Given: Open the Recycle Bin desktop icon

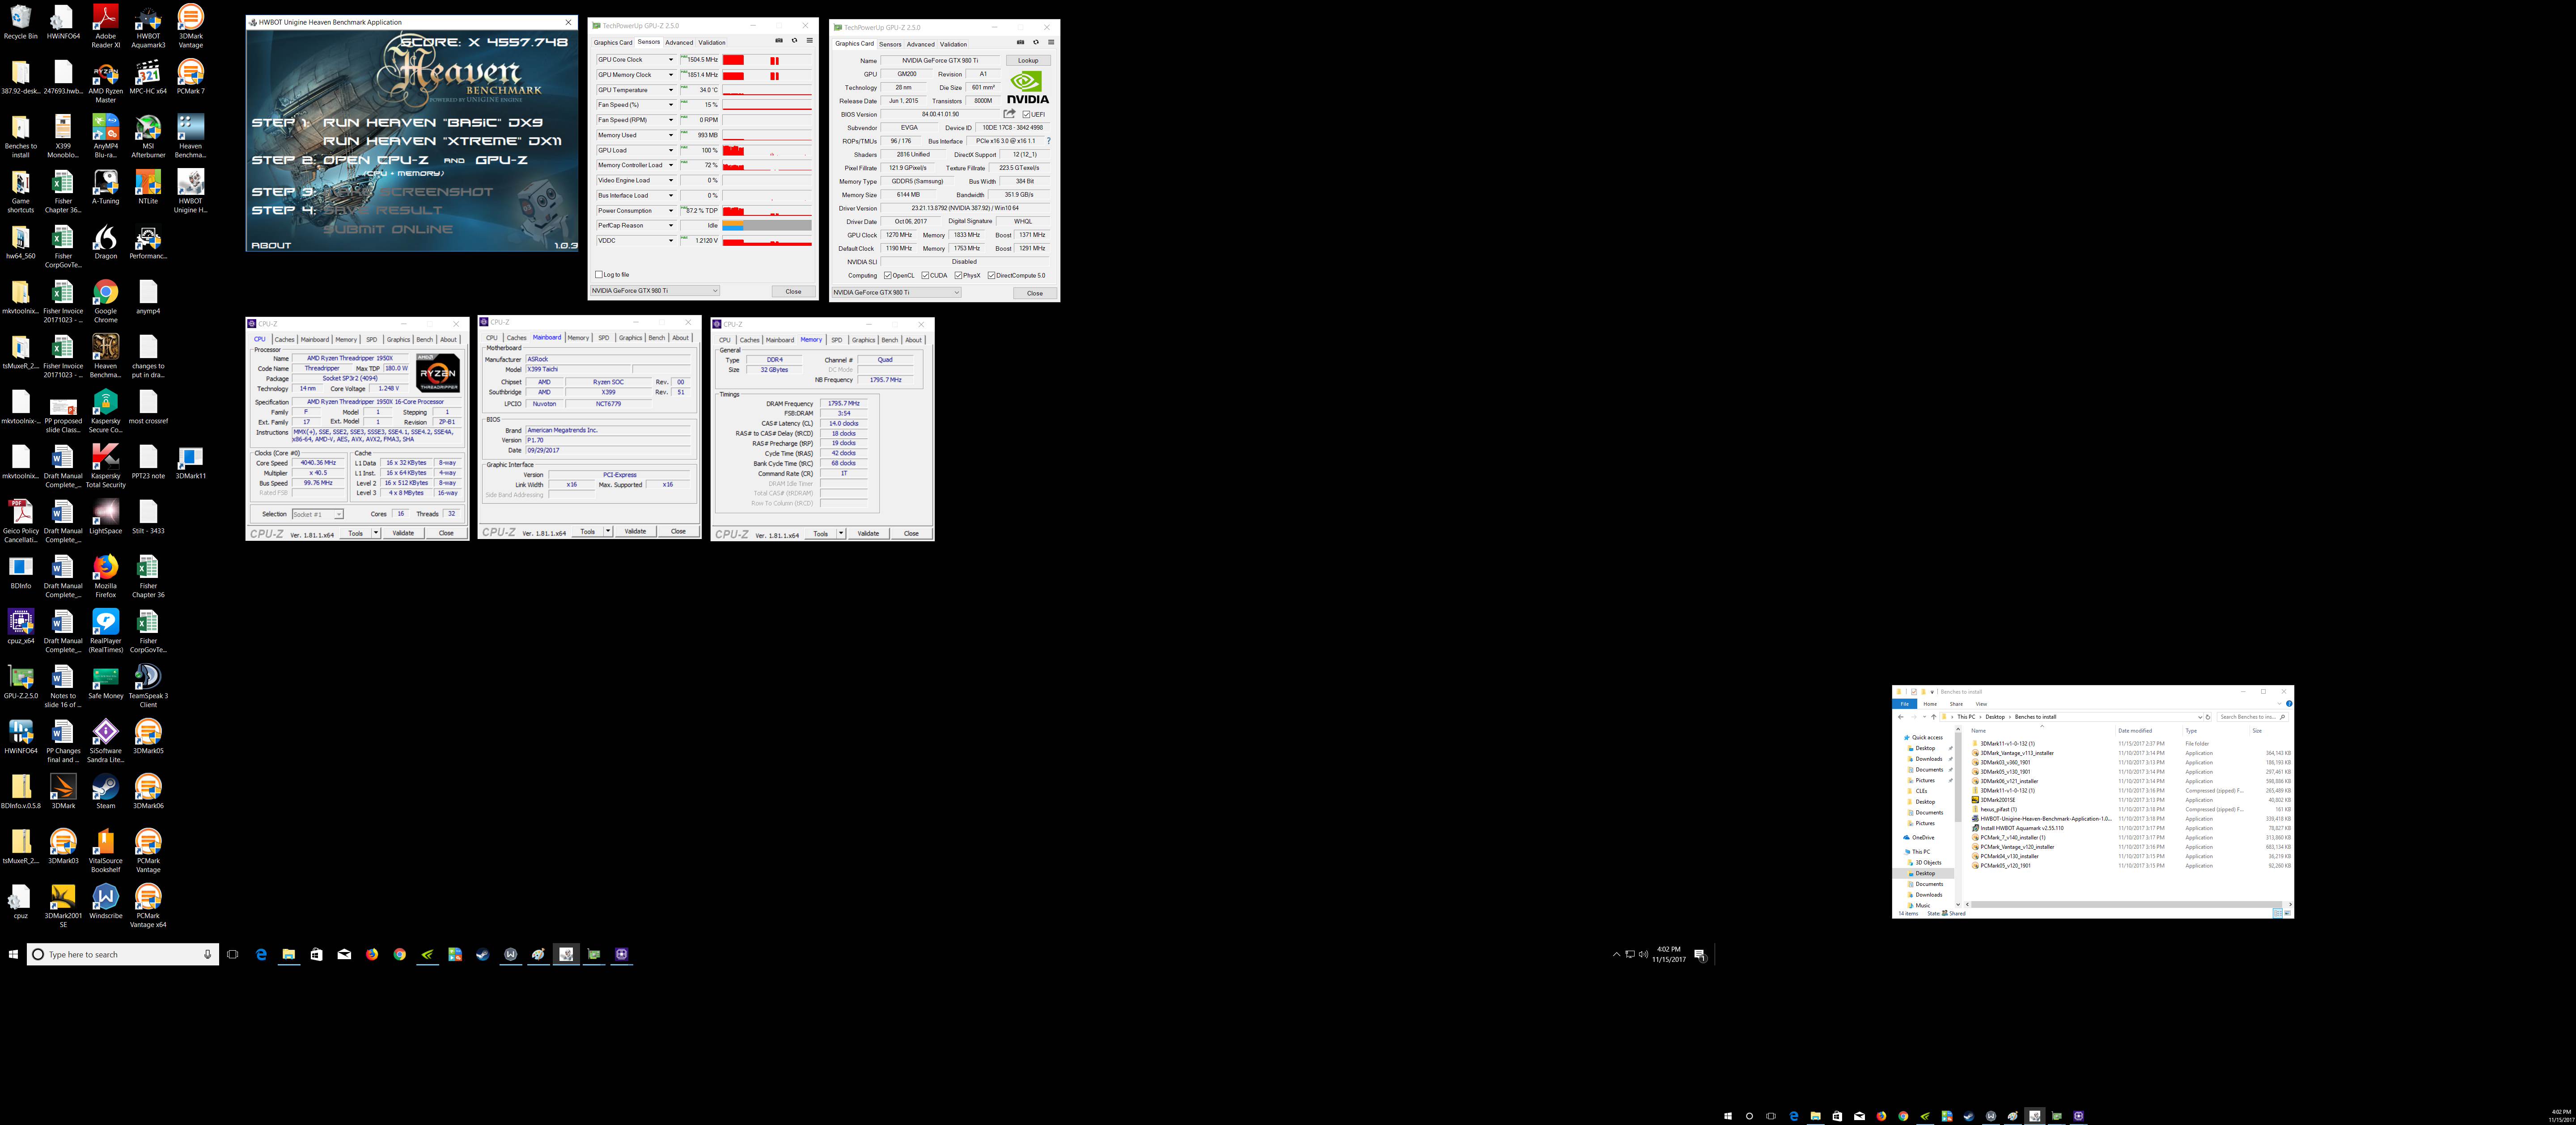Looking at the screenshot, I should tap(20, 23).
